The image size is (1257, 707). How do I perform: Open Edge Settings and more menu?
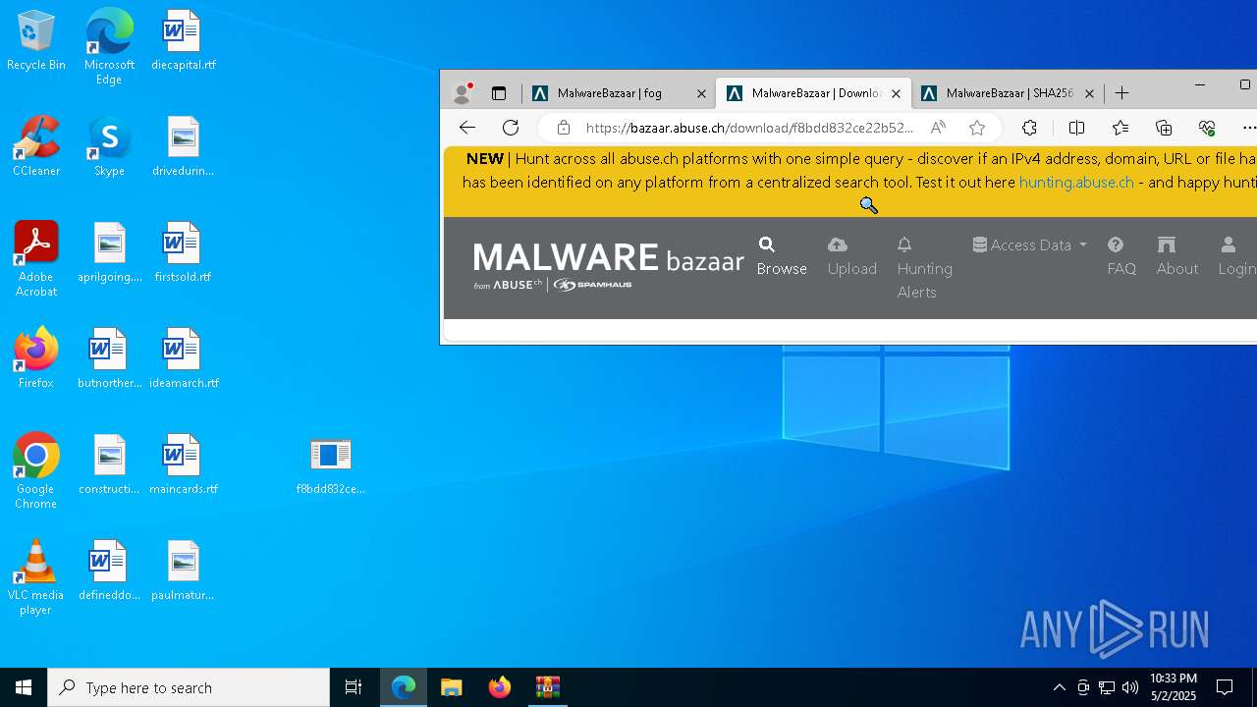pos(1248,128)
